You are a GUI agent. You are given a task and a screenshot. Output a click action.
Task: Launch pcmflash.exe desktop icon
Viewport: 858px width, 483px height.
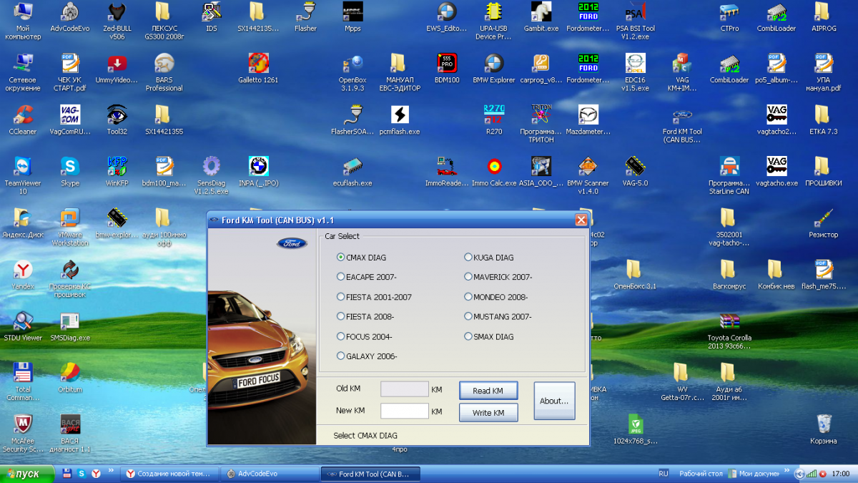[400, 119]
